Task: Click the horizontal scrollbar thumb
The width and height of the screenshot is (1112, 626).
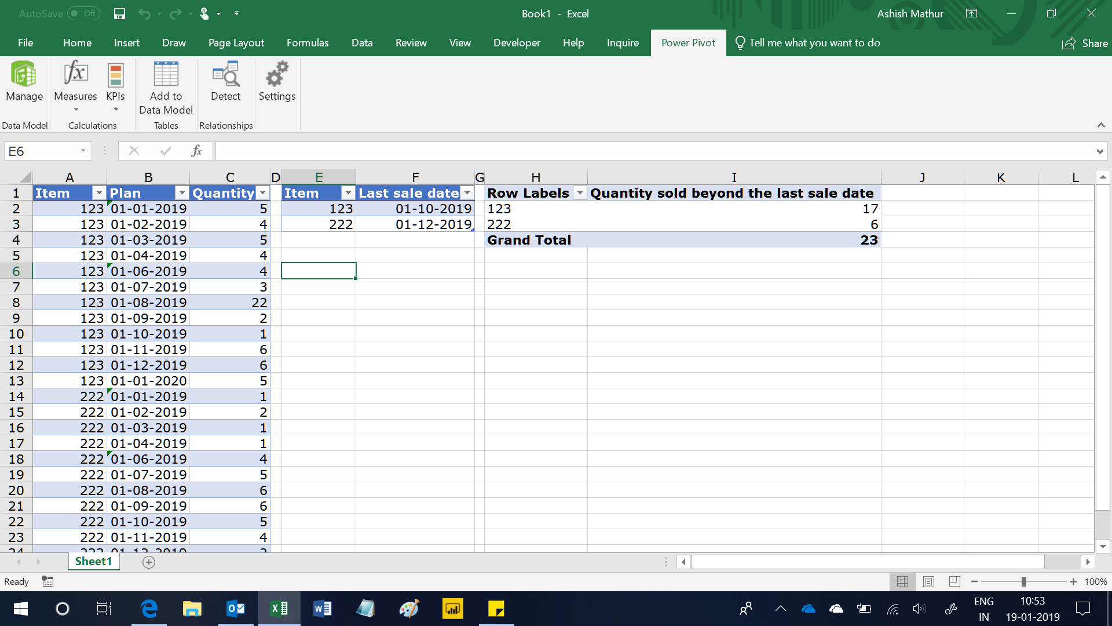Action: pyautogui.click(x=867, y=562)
